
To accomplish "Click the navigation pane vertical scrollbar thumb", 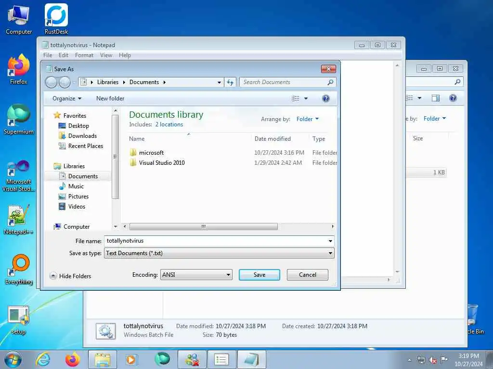I will [x=116, y=157].
